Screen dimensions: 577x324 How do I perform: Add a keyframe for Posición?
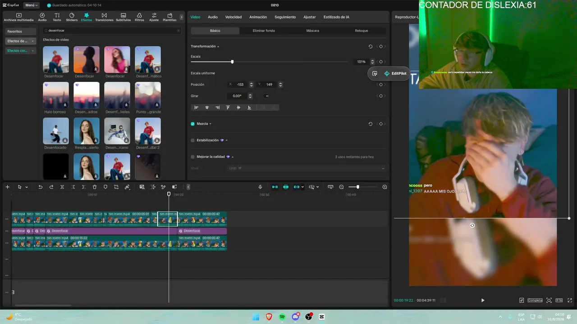(381, 85)
